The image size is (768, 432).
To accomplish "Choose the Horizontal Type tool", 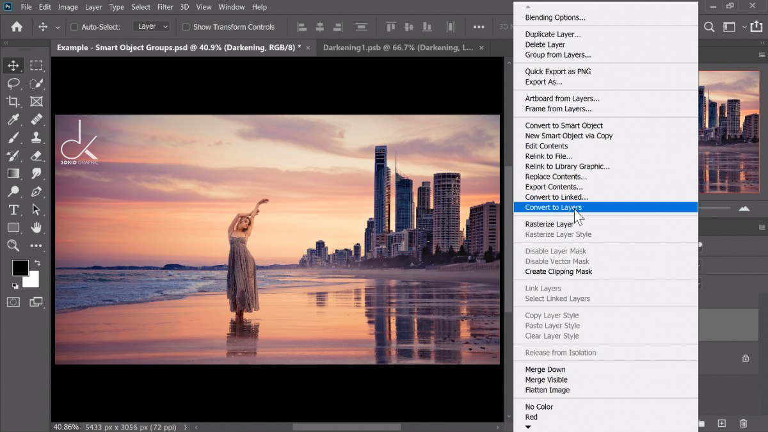I will pyautogui.click(x=14, y=209).
